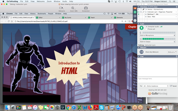Viewport: 178px width, 111px height.
Task: Select Computer audio radio button
Action: [146, 27]
